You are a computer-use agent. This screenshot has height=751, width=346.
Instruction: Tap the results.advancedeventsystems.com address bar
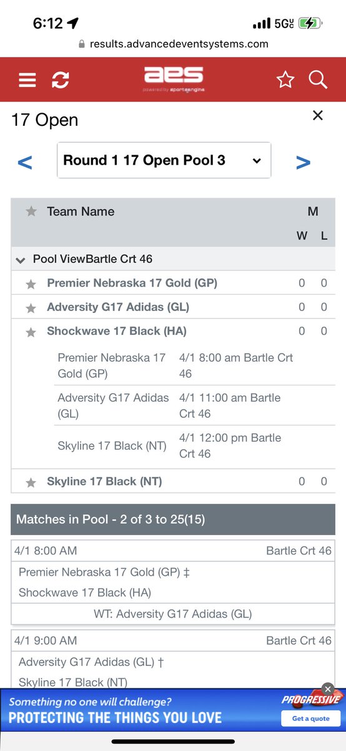173,44
